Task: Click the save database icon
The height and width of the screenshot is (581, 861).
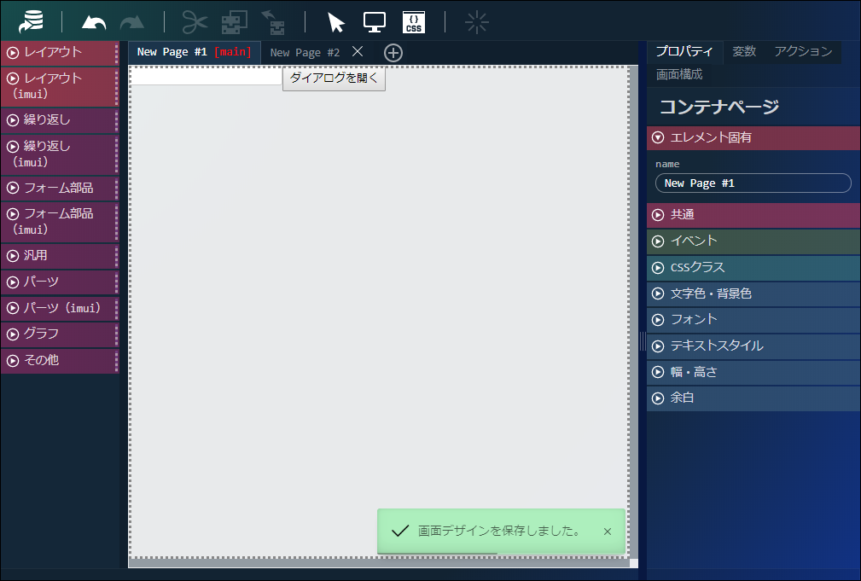Action: coord(32,21)
